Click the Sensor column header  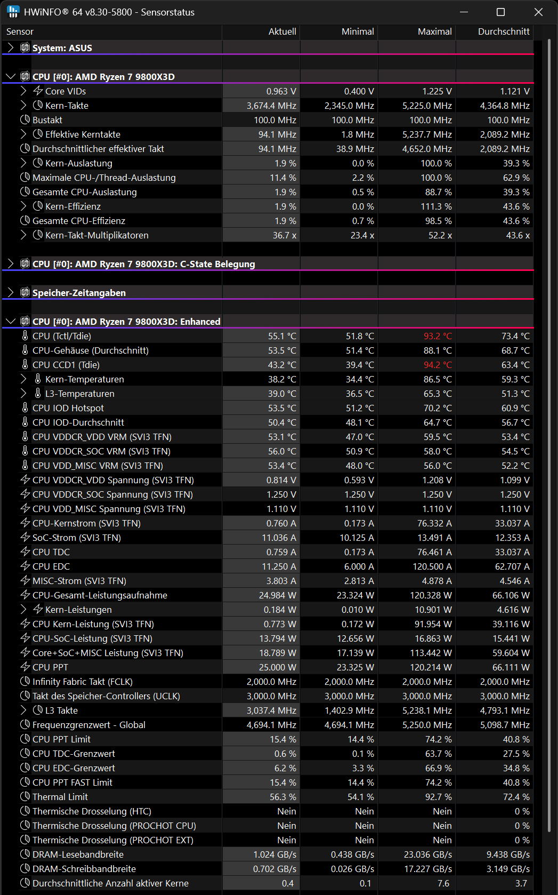coord(112,32)
